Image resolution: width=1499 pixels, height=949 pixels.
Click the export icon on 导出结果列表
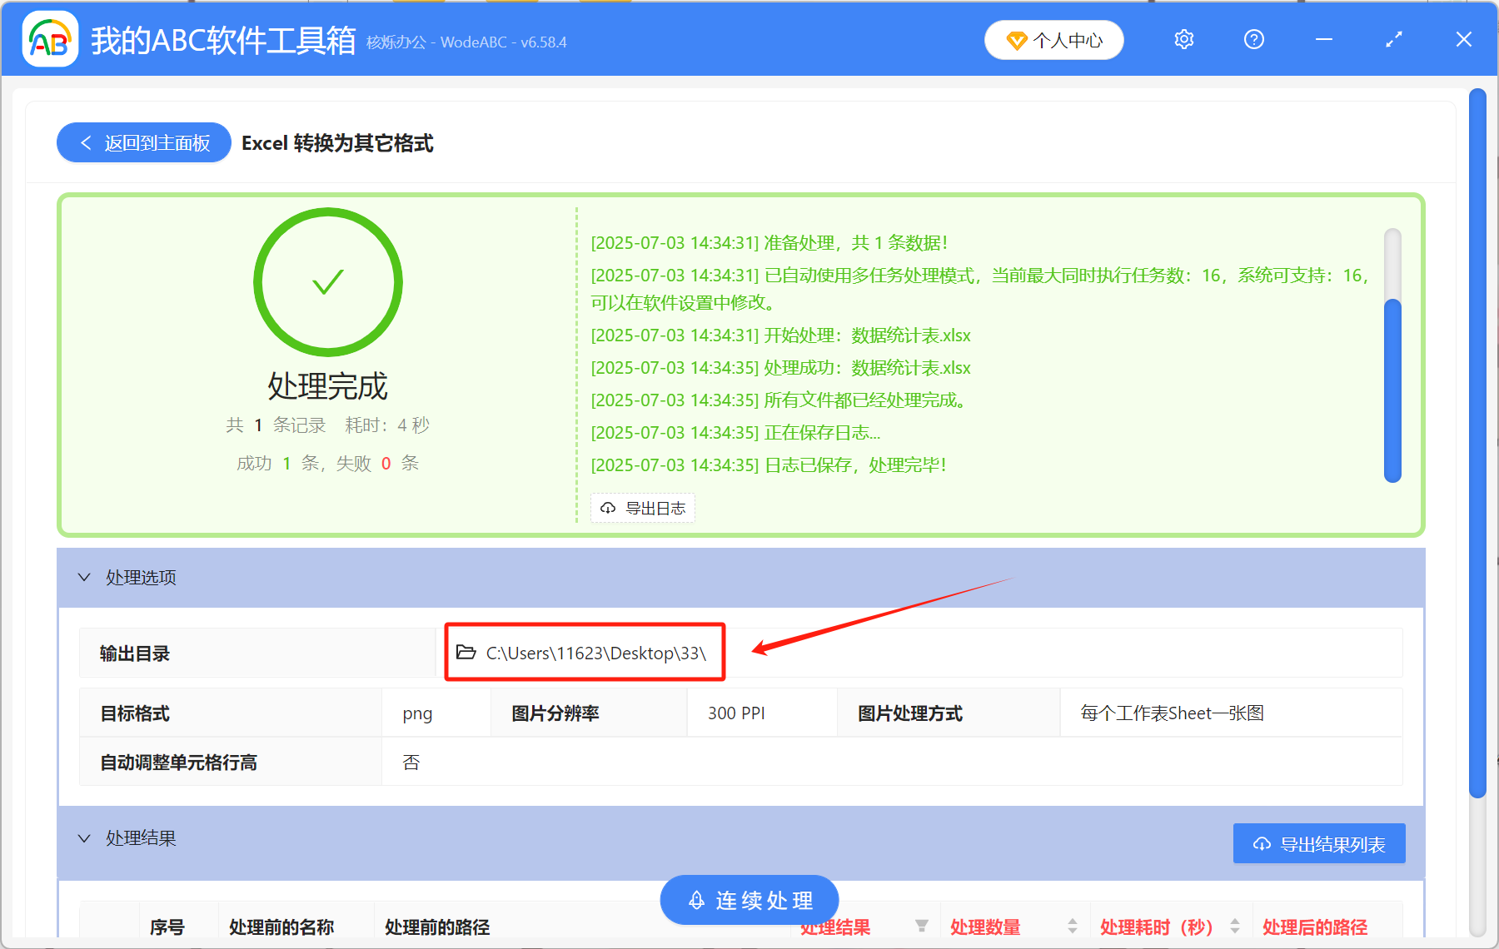(x=1260, y=843)
